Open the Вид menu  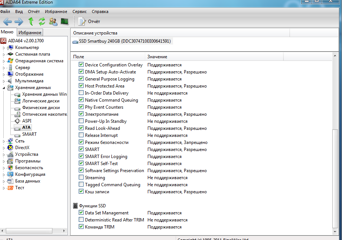[19, 11]
